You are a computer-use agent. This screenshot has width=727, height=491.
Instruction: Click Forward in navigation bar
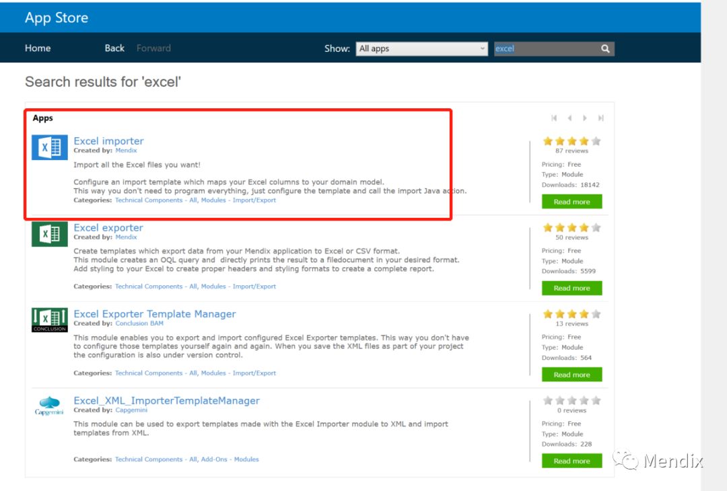[x=153, y=48]
